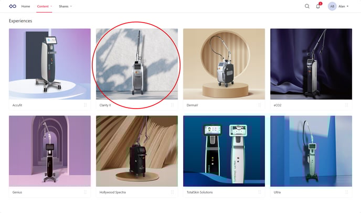Expand the Content menu dropdown
This screenshot has width=361, height=213.
[45, 6]
